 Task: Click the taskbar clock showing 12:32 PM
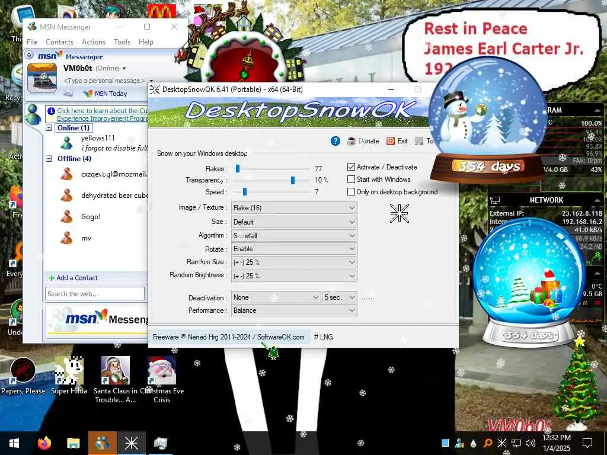click(556, 443)
